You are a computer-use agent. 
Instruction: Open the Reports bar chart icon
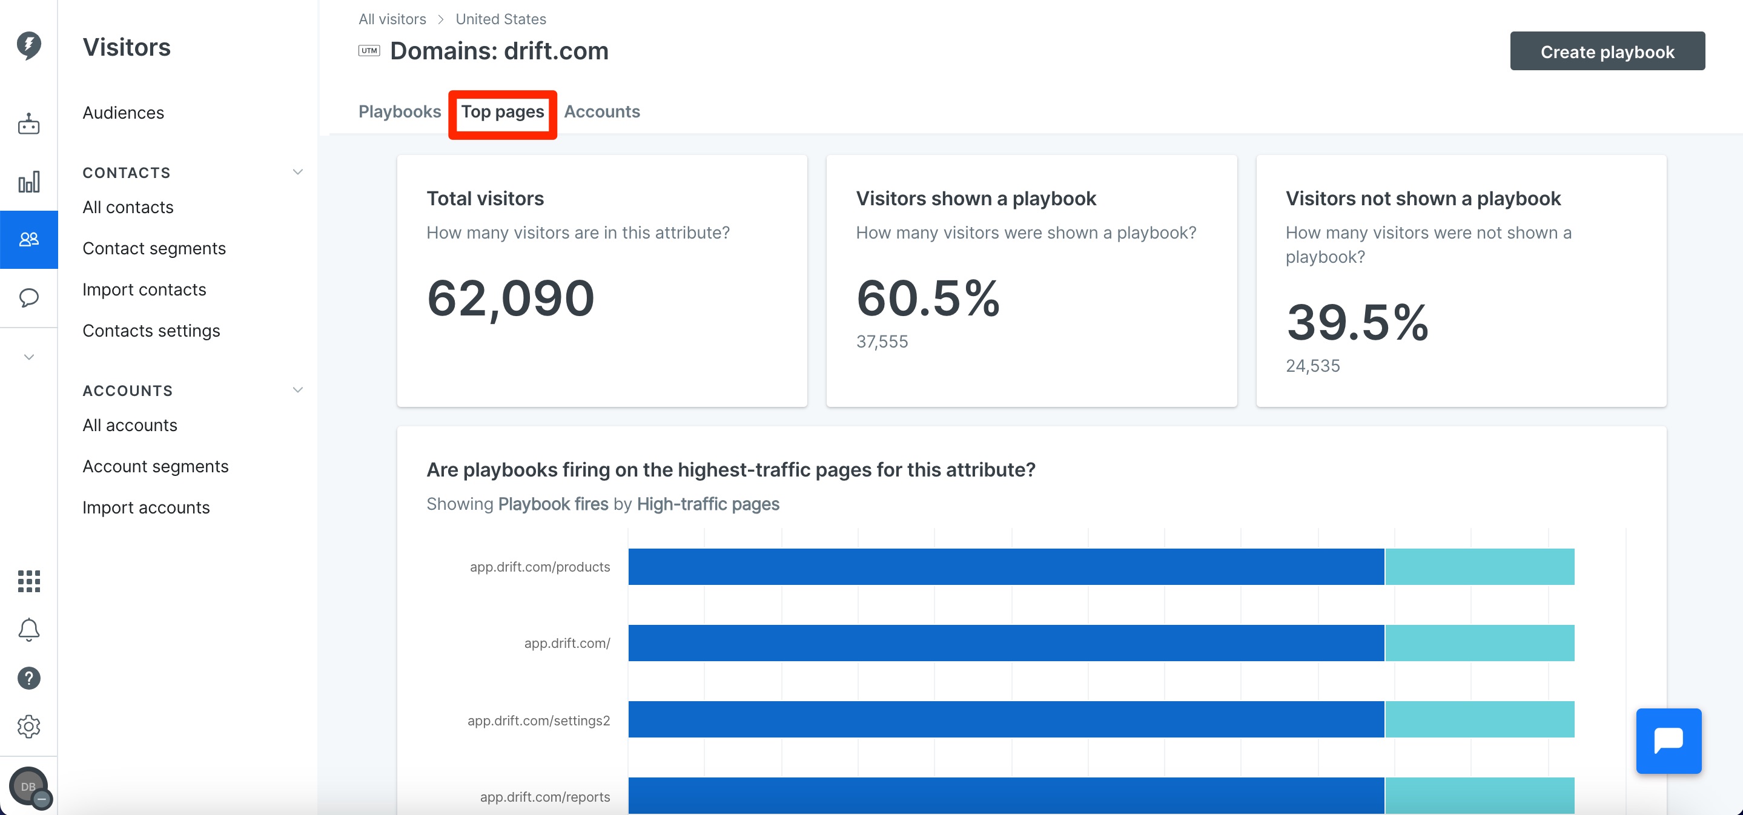coord(28,181)
